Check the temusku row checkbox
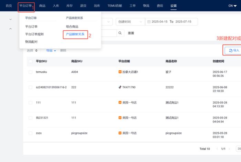Image resolution: width=241 pixels, height=162 pixels. 31,72
